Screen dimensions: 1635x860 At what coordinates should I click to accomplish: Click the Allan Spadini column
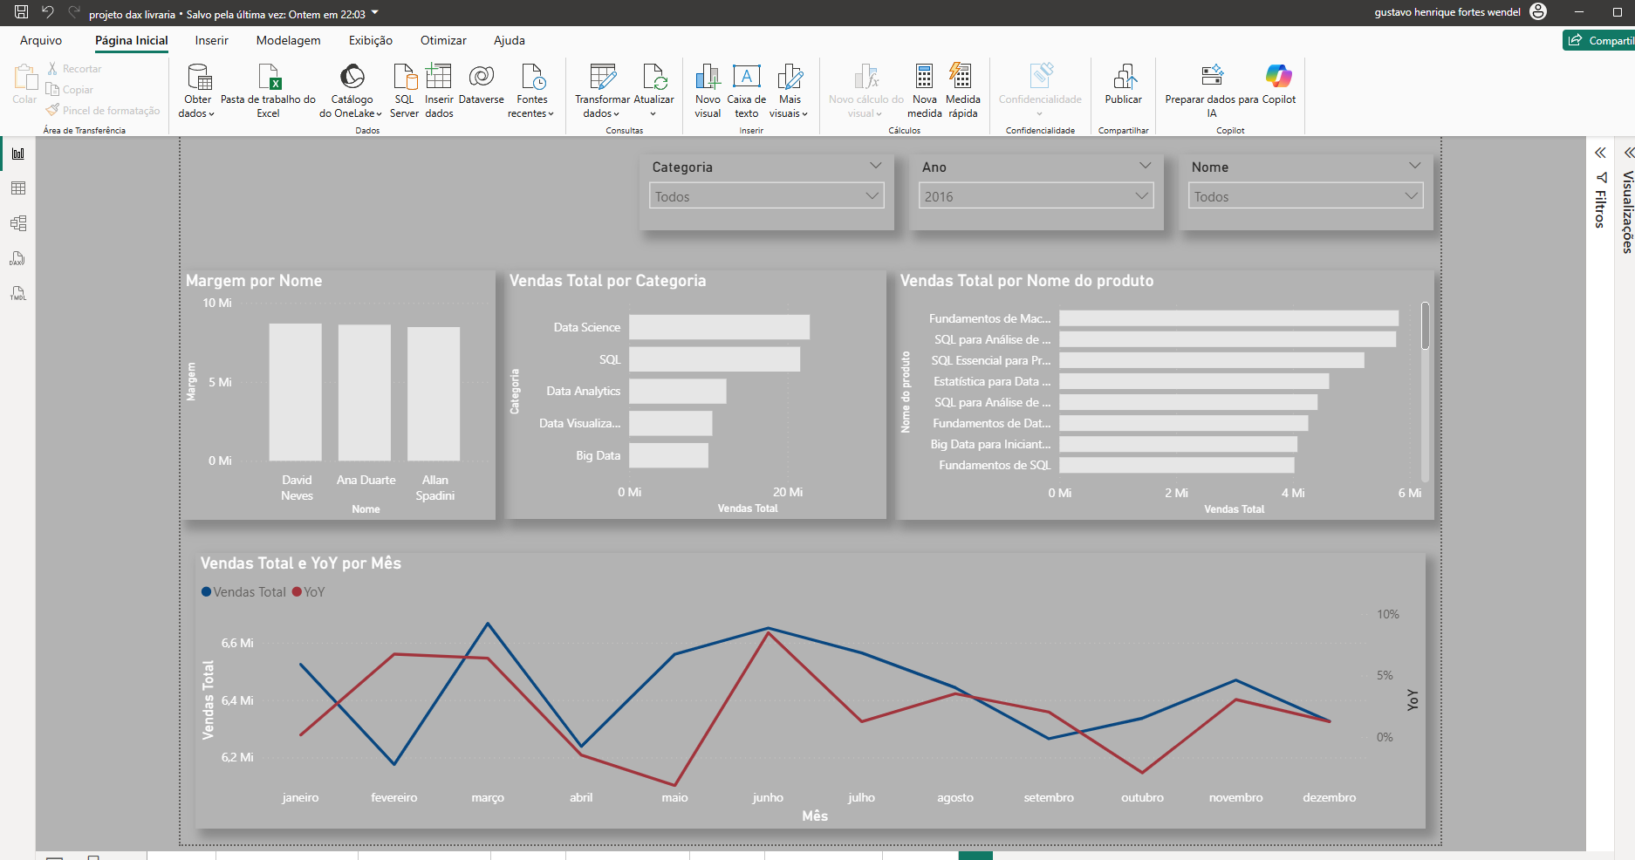[434, 394]
